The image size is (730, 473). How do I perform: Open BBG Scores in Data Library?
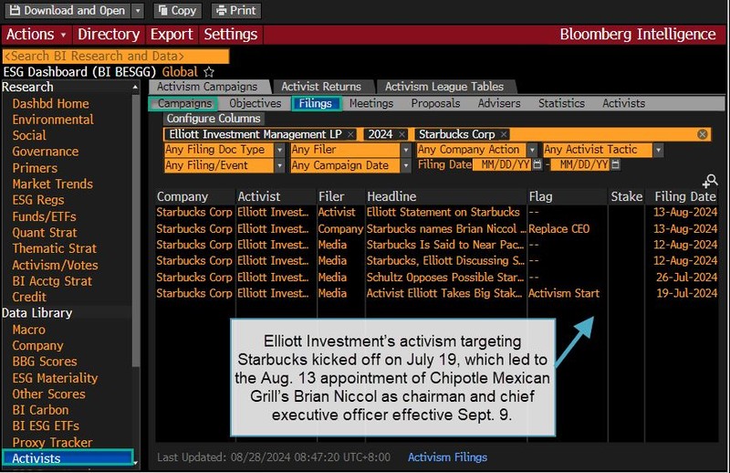tap(45, 362)
